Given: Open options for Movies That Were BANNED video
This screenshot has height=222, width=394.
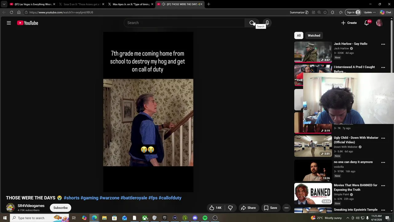Looking at the screenshot, I should [383, 186].
